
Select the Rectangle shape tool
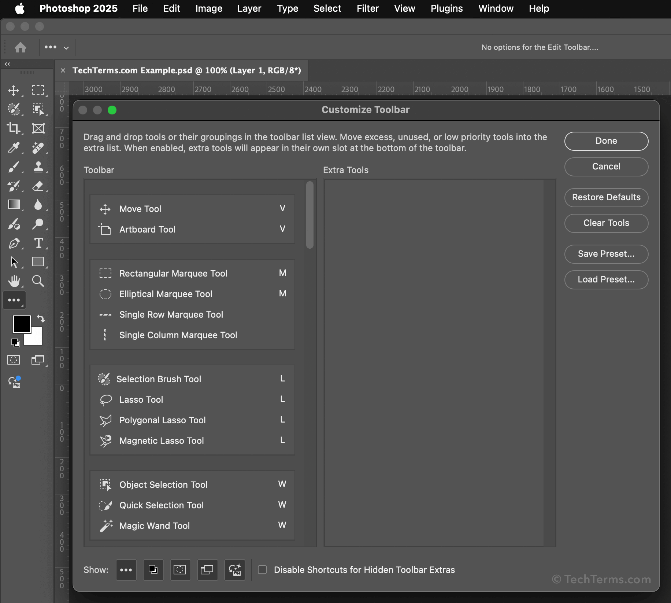(38, 262)
